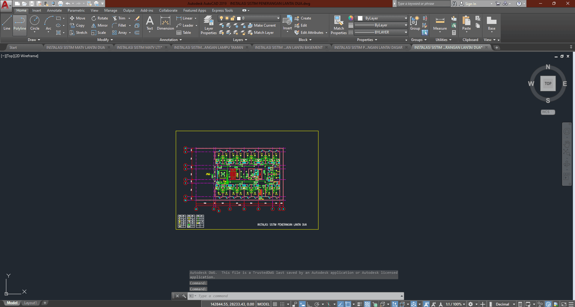This screenshot has width=575, height=307.
Task: Switch to INSTALASI SISTIM MATV LANTAI DUA tab
Action: (76, 47)
